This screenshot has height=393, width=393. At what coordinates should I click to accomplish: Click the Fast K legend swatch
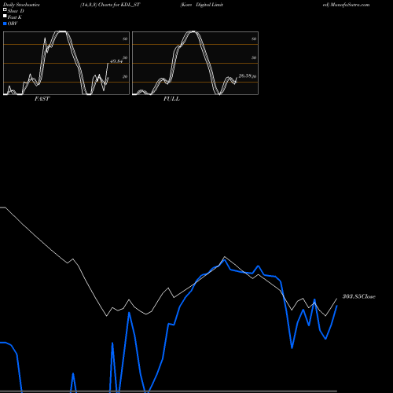coord(5,16)
